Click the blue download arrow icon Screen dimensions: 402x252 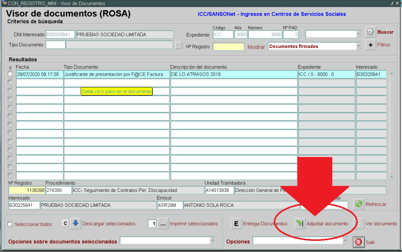(x=76, y=224)
